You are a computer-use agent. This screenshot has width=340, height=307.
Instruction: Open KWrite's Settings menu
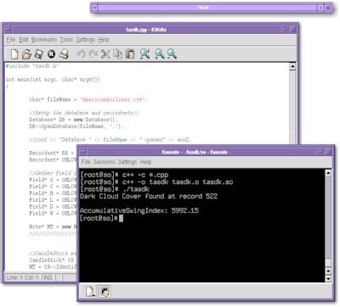(86, 40)
